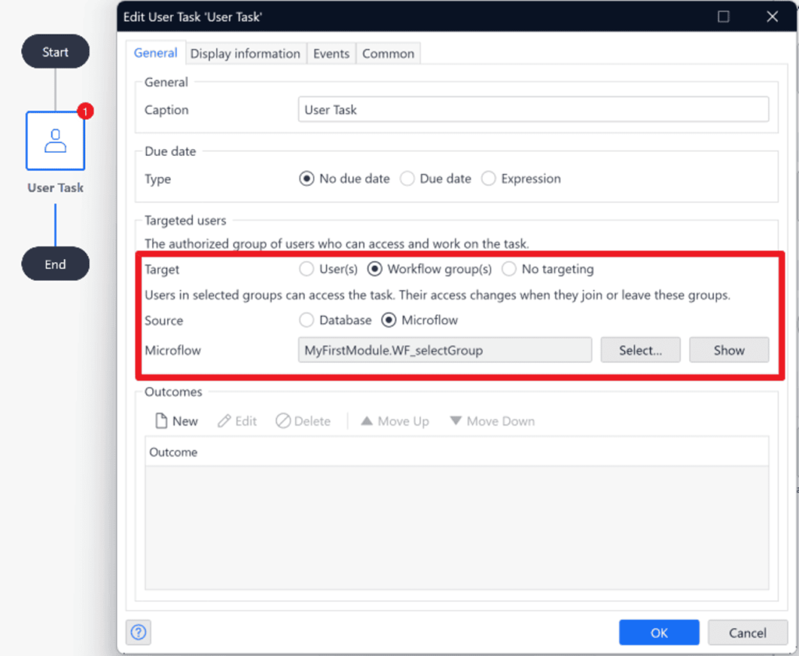Open the Common tab
This screenshot has width=799, height=656.
(389, 54)
